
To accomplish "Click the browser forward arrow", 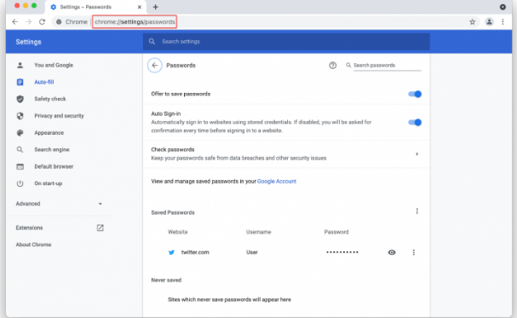I will point(29,22).
